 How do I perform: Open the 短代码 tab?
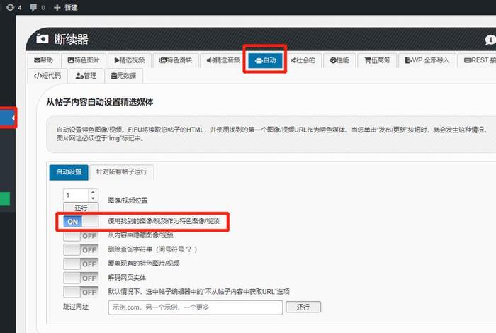47,76
